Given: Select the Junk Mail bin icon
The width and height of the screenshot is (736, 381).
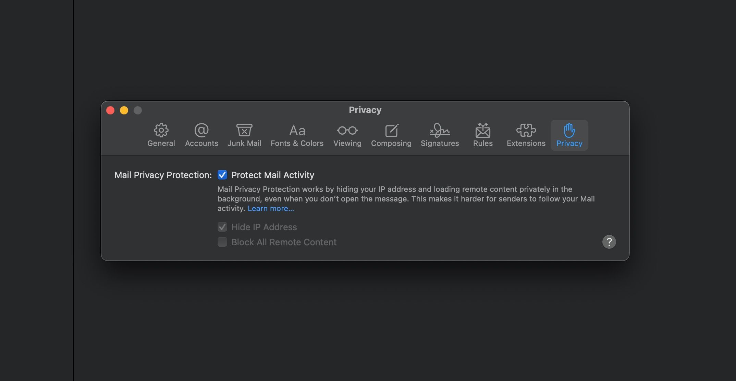Looking at the screenshot, I should (244, 130).
